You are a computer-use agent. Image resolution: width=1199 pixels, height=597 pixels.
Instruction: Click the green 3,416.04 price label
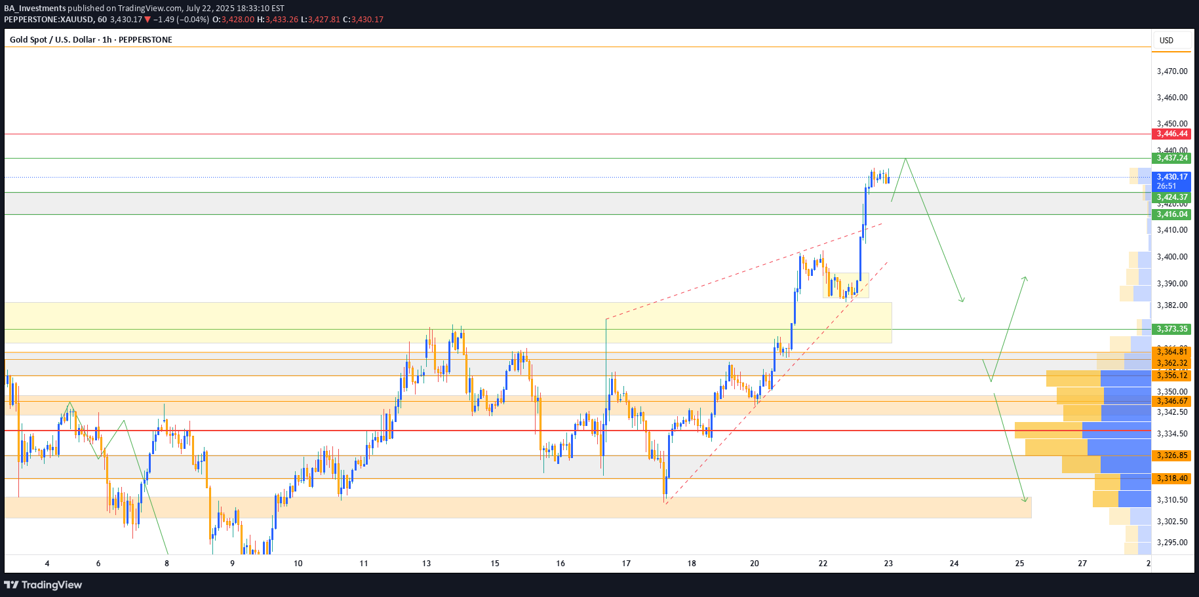point(1171,214)
